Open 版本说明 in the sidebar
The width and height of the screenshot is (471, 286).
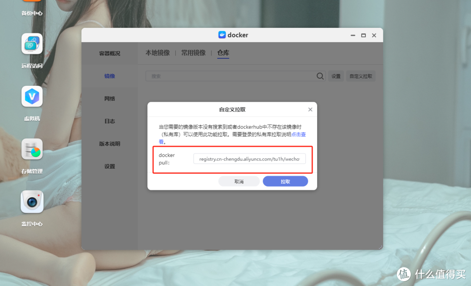click(x=109, y=143)
